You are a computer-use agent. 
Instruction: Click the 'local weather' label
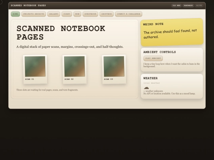pos(151,83)
